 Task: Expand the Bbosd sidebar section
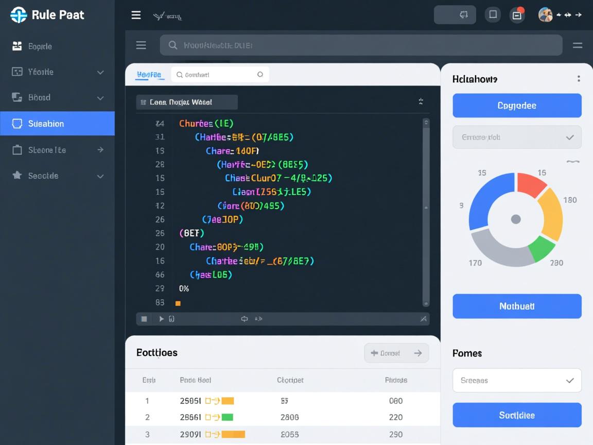(100, 98)
